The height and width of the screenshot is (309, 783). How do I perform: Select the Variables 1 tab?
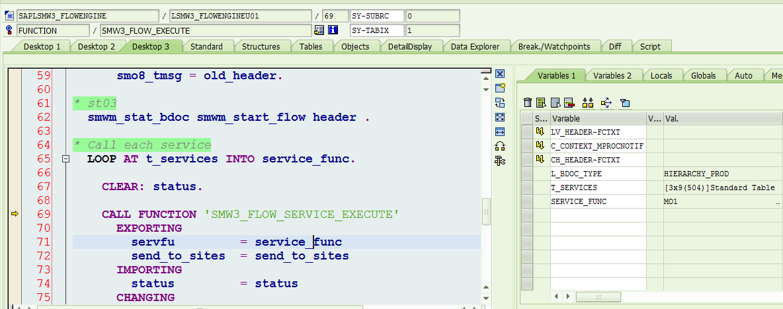tap(556, 76)
